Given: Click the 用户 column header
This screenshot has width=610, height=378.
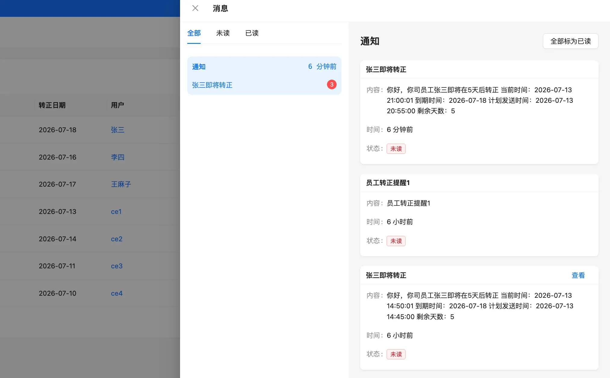Looking at the screenshot, I should 117,105.
